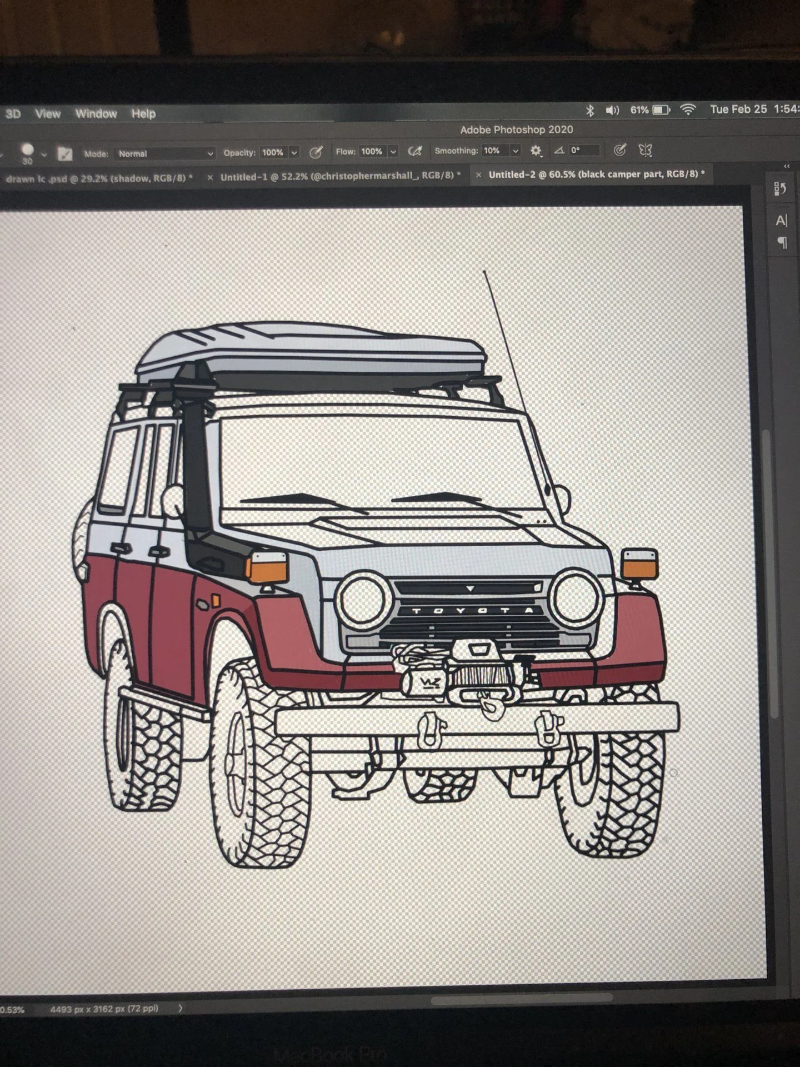Viewport: 800px width, 1067px height.
Task: Open symmetry paint butterfly options
Action: pos(645,149)
